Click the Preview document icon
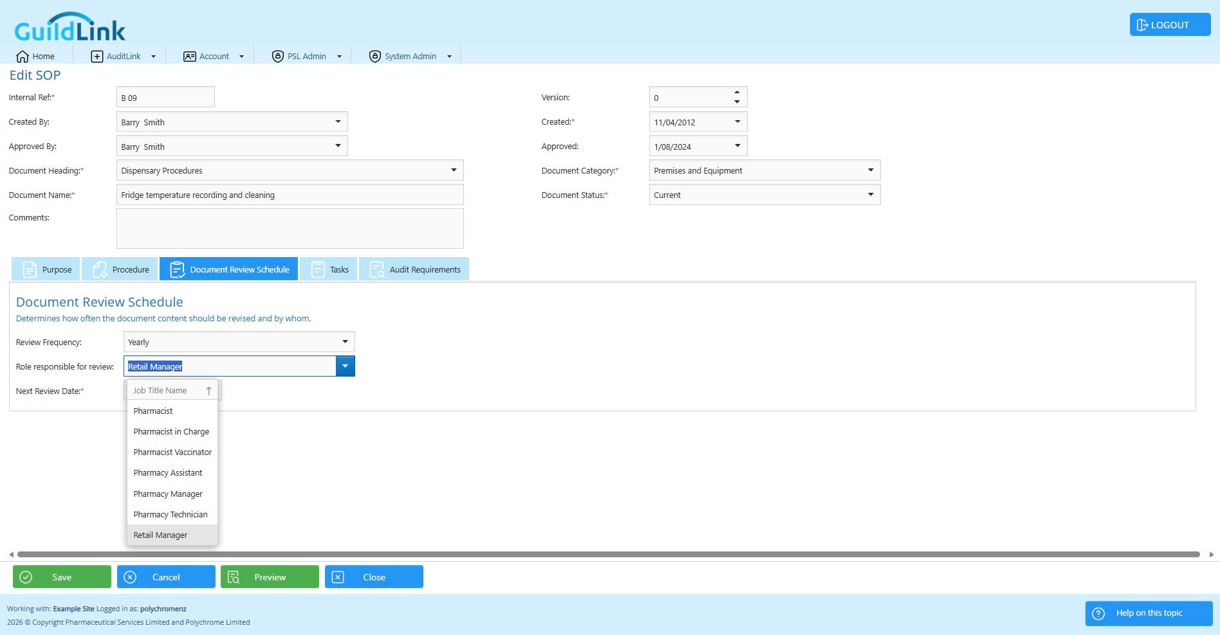The image size is (1220, 635). [x=234, y=577]
